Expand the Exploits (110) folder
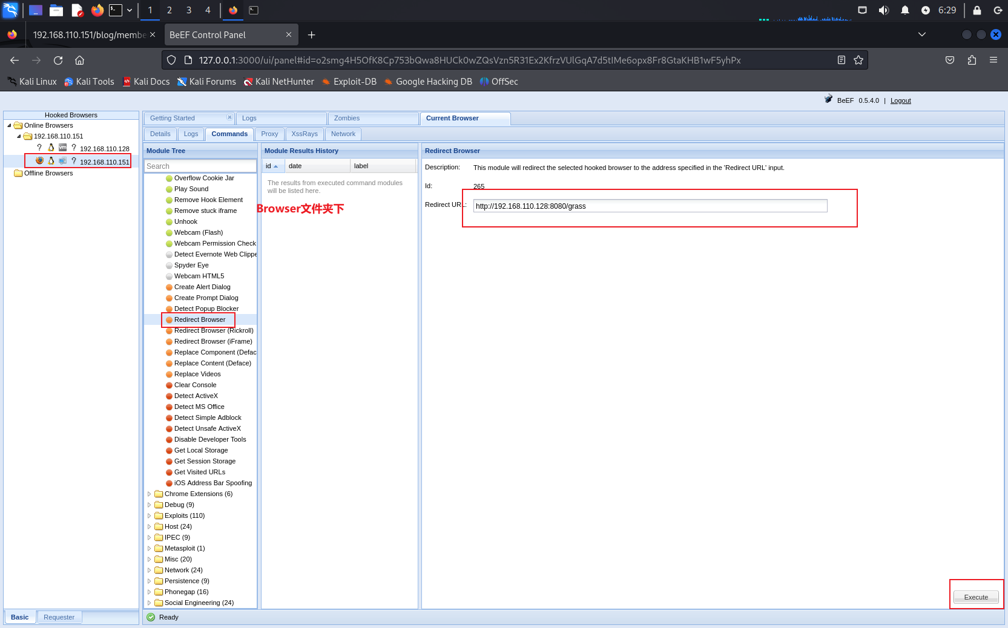Image resolution: width=1008 pixels, height=628 pixels. point(149,515)
